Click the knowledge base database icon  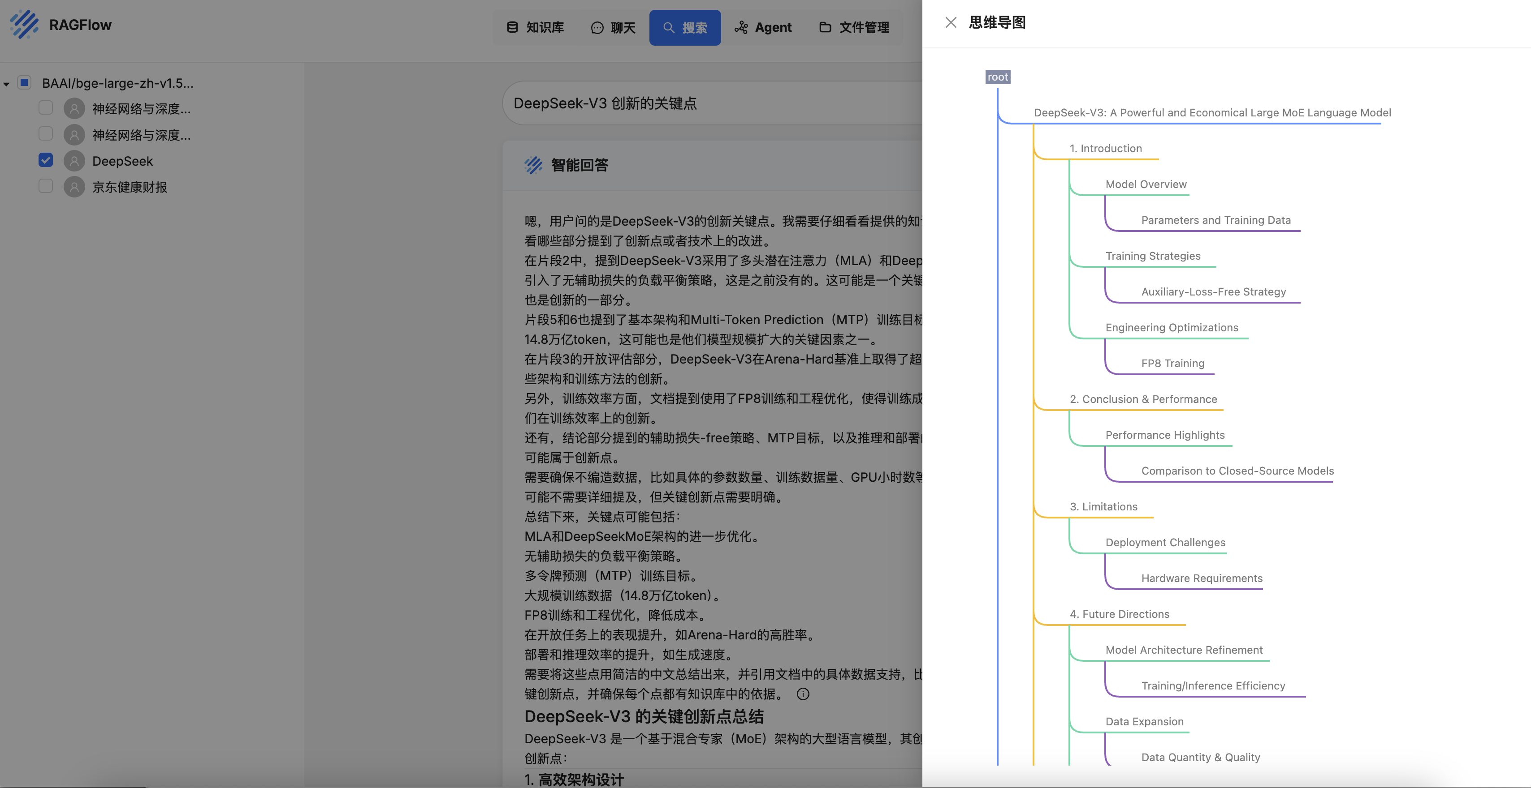coord(512,27)
